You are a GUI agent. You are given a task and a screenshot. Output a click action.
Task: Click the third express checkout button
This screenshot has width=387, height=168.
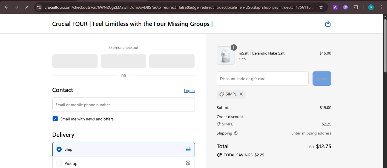point(172,61)
